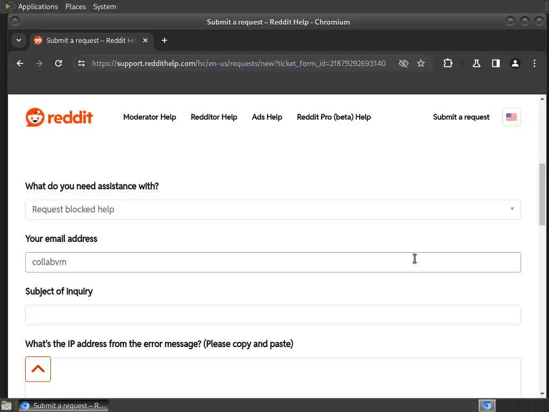Open a new tab with the plus button
The height and width of the screenshot is (412, 549).
coord(164,40)
